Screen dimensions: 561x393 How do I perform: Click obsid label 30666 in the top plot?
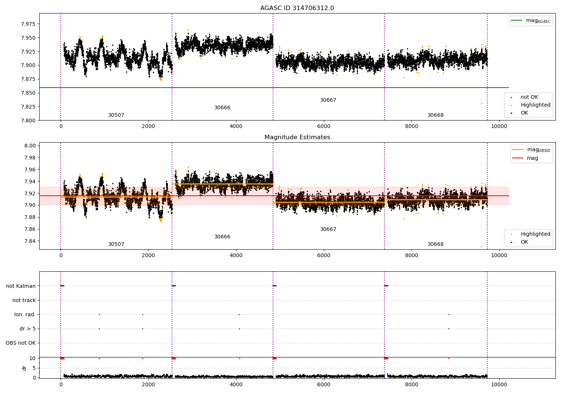pos(222,108)
